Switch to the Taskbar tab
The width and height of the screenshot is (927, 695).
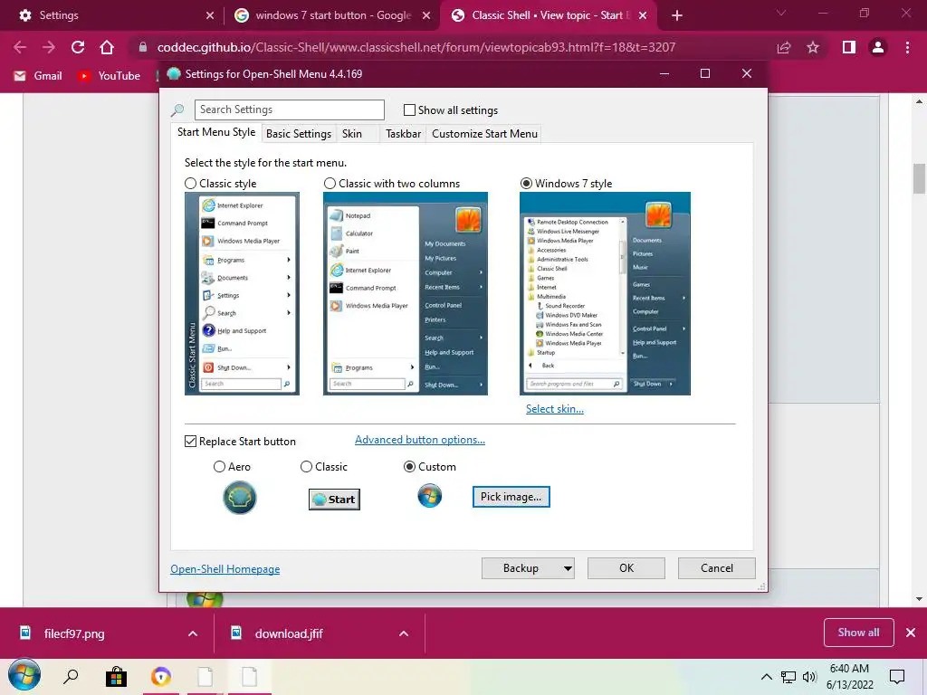tap(403, 134)
